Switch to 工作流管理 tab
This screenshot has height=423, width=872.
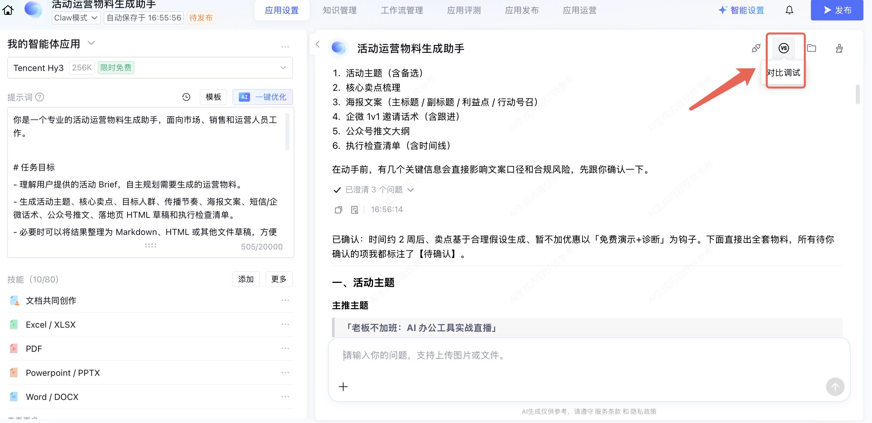click(x=402, y=10)
